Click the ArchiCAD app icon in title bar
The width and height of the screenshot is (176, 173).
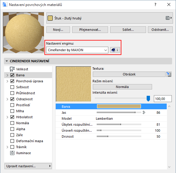pyautogui.click(x=5, y=4)
